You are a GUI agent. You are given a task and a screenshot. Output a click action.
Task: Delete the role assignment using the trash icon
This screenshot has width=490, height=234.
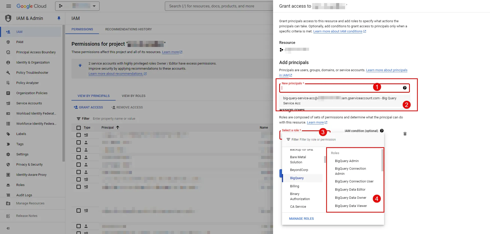405,133
